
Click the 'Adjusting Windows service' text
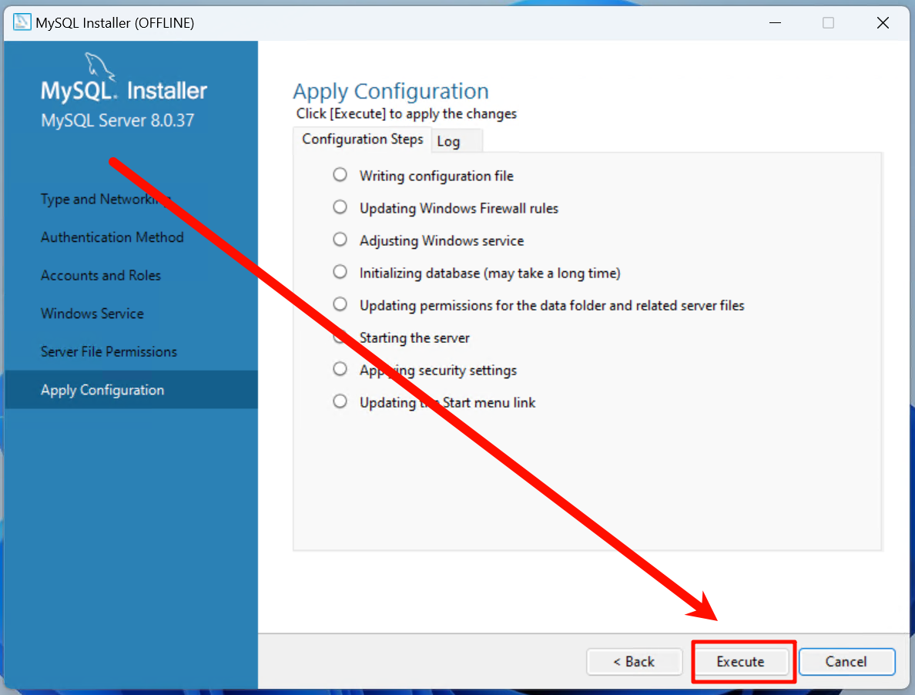click(442, 241)
